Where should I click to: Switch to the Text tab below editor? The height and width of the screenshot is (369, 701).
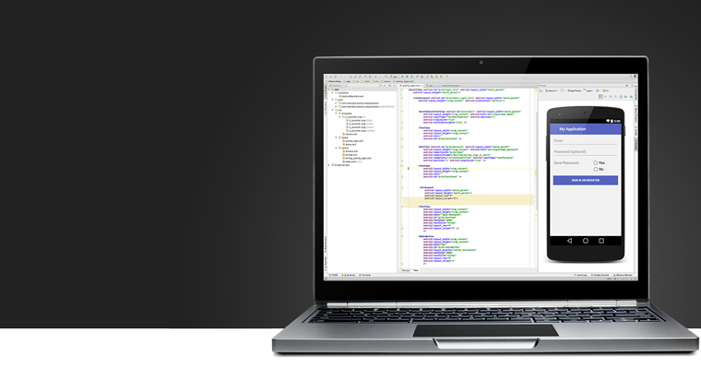coord(416,270)
